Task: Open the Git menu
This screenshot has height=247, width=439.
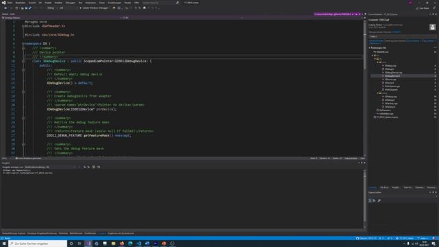Action: 40,3
